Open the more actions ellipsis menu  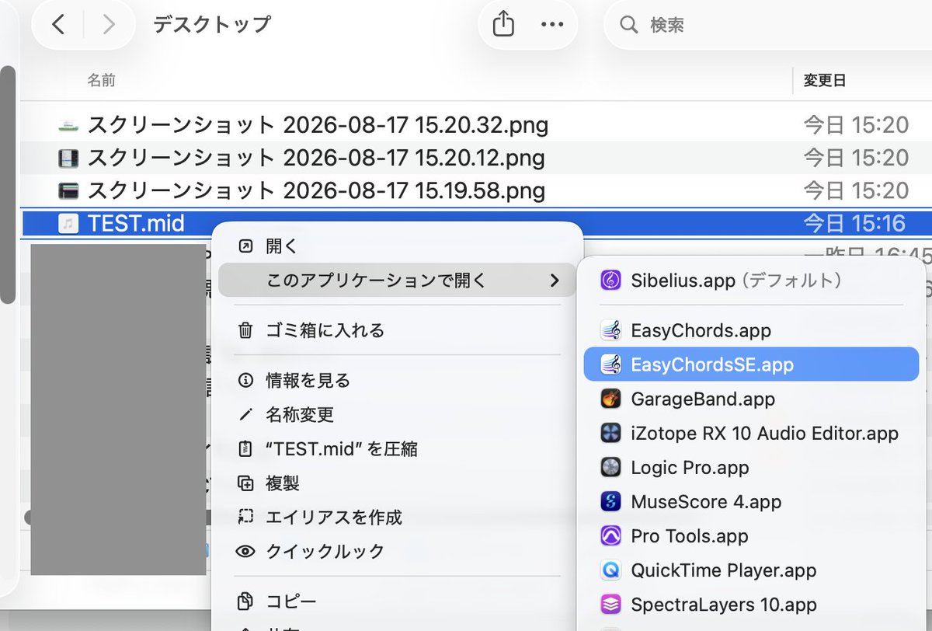point(551,24)
